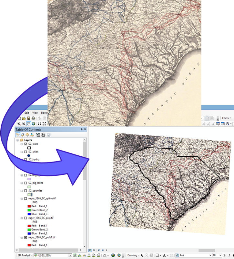Open the USGS_250k layer dropdown
Viewport: 234px width, 259px height.
coord(70,255)
